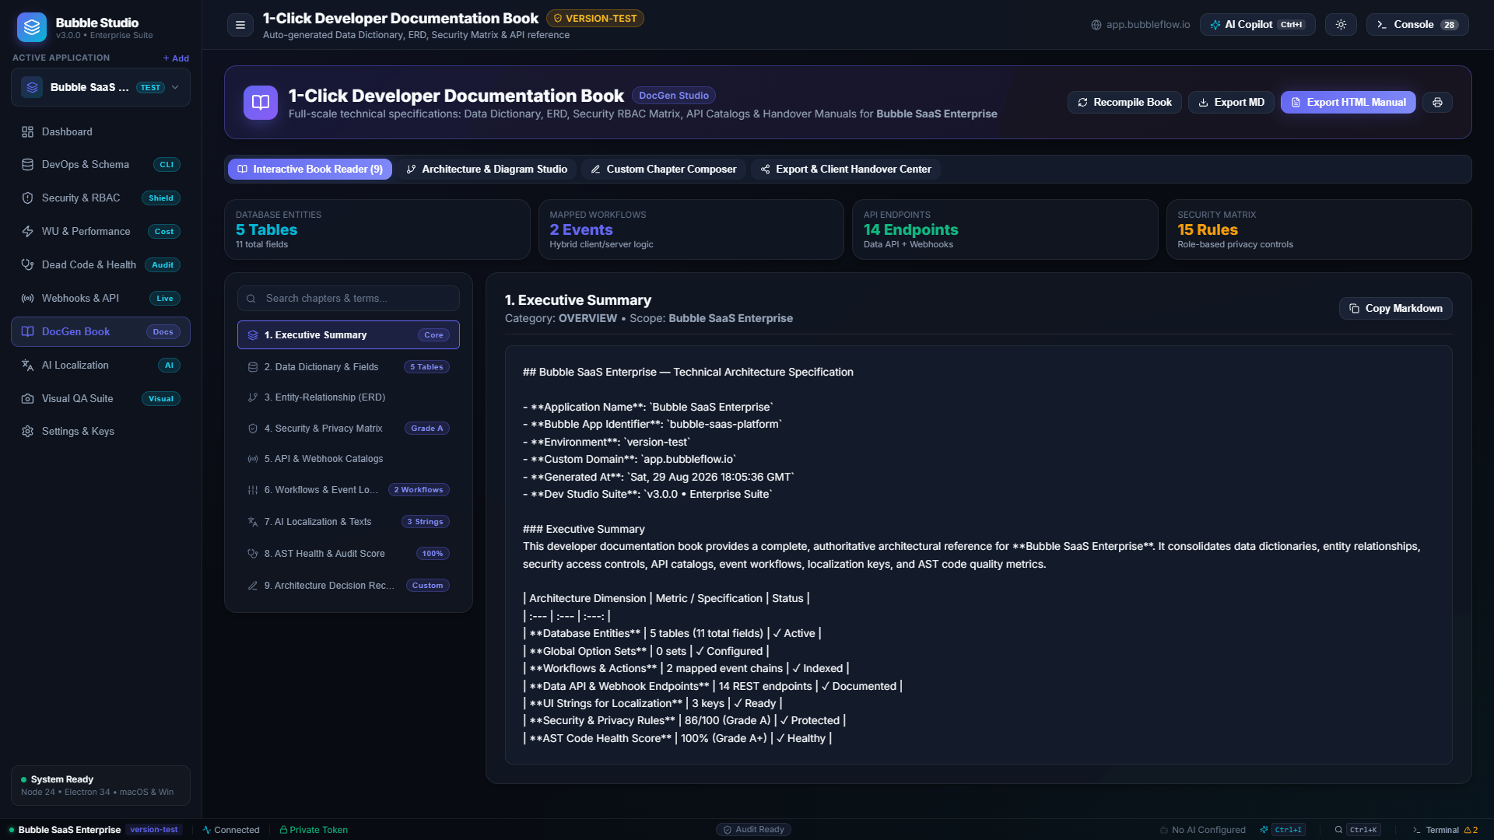Copy Markdown of the chapter
The width and height of the screenshot is (1494, 840).
pos(1395,309)
